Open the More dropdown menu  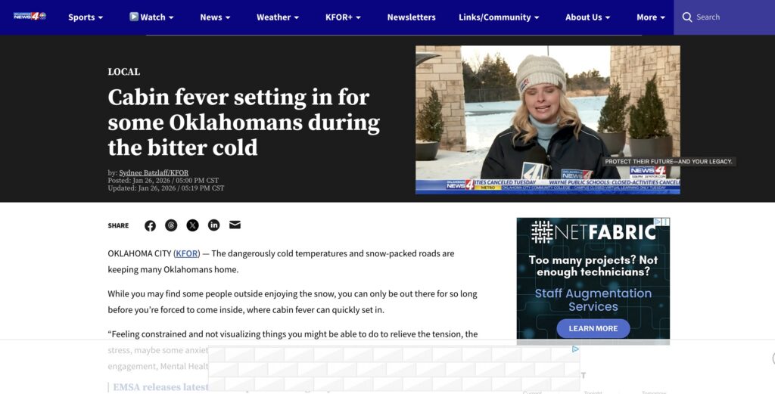coord(650,17)
